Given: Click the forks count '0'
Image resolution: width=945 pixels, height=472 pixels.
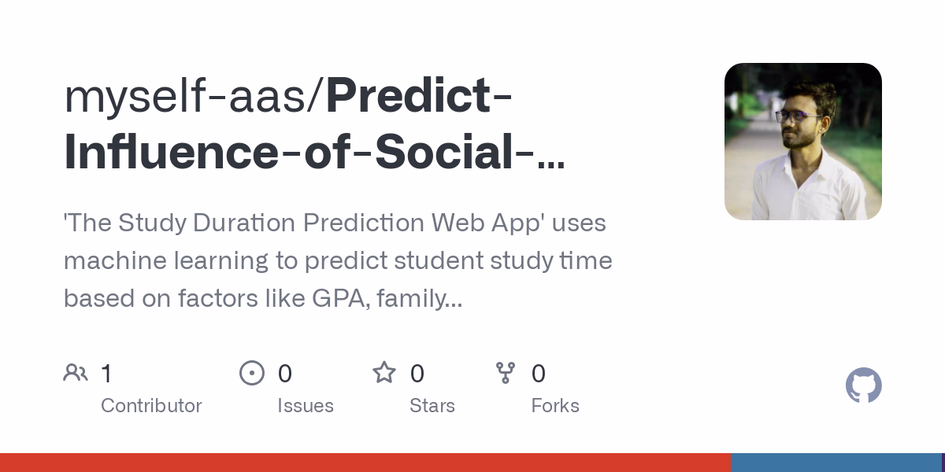Looking at the screenshot, I should tap(539, 374).
